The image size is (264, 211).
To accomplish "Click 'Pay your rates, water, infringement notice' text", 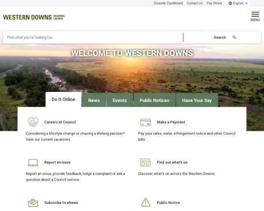I will point(187,136).
